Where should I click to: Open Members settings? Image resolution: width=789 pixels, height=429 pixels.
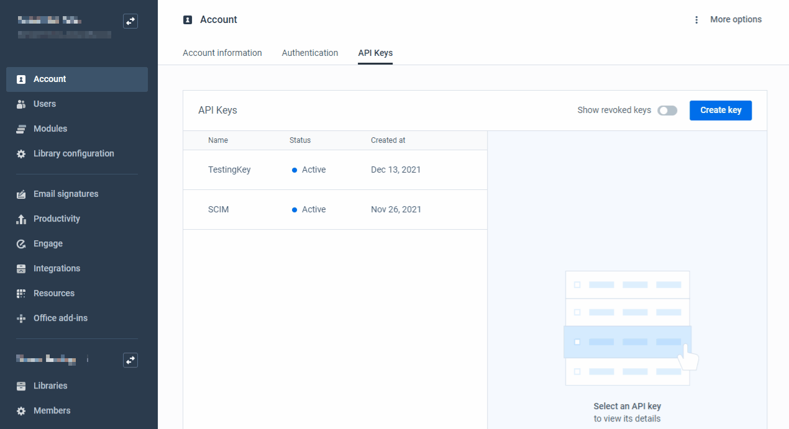click(52, 410)
